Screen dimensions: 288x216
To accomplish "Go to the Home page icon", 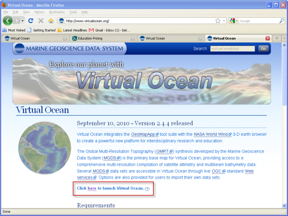I will (x=51, y=21).
